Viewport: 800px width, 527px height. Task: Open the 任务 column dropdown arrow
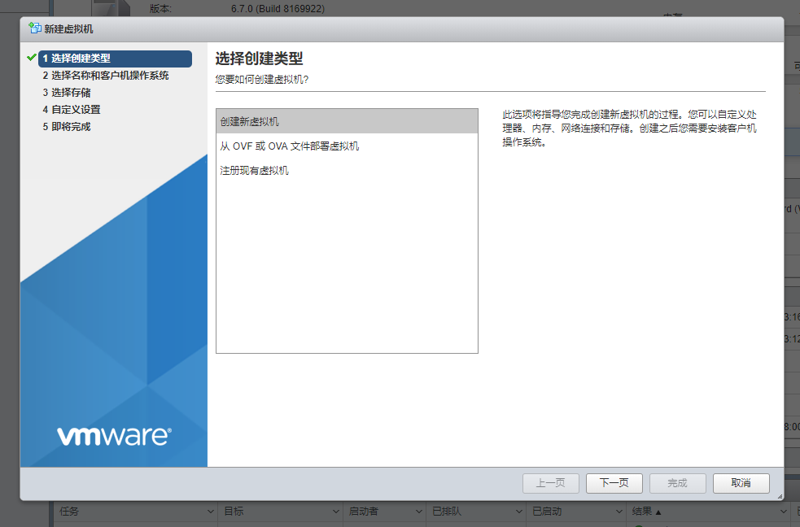click(210, 512)
